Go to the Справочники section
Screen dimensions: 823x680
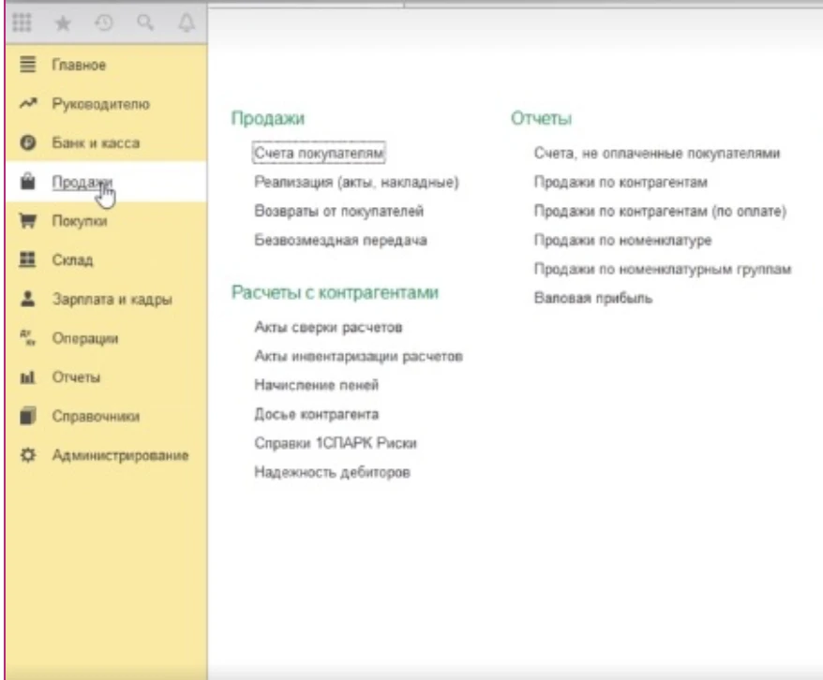(96, 417)
